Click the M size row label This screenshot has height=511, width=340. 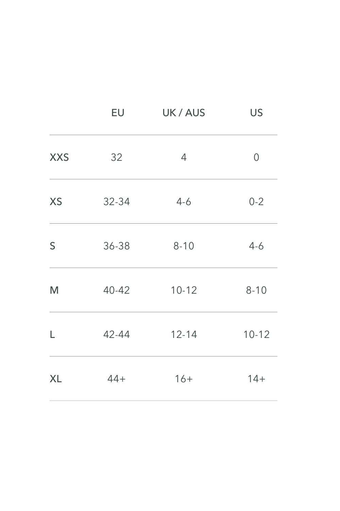tap(54, 290)
